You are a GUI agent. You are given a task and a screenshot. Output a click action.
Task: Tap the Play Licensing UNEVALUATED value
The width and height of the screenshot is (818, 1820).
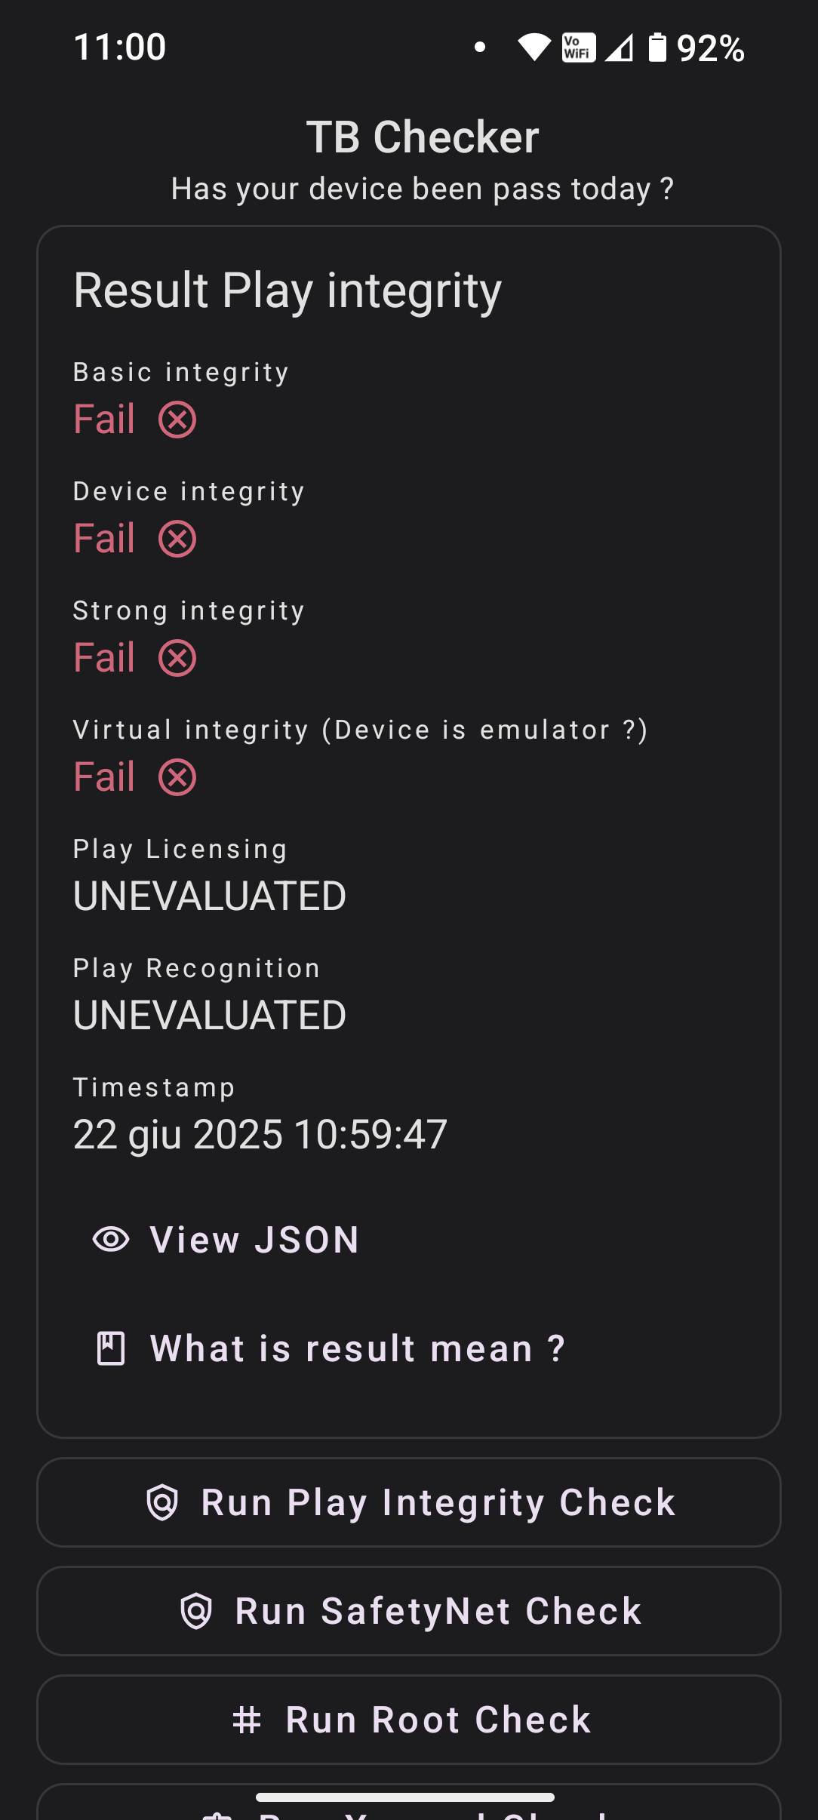point(210,896)
